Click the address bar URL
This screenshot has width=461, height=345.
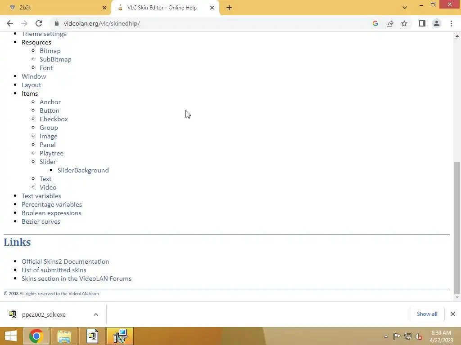point(102,23)
